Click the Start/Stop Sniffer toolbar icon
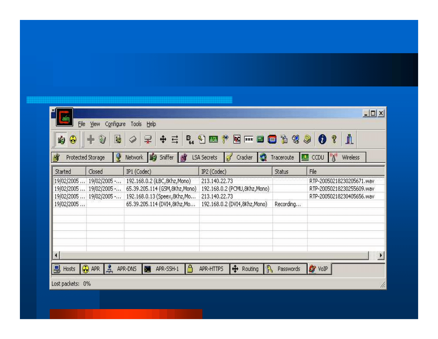The width and height of the screenshot is (438, 339). [61, 140]
